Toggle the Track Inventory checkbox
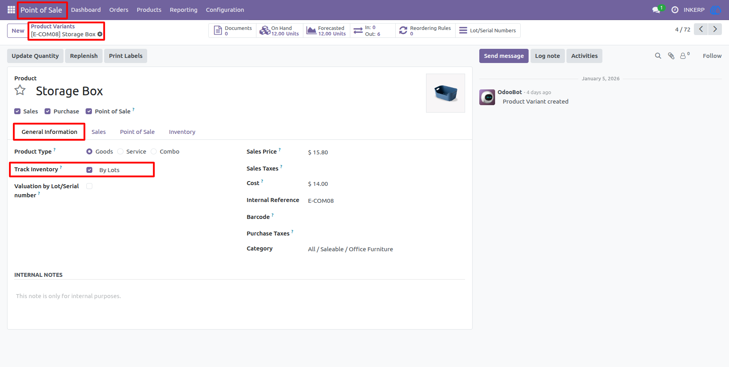 90,170
